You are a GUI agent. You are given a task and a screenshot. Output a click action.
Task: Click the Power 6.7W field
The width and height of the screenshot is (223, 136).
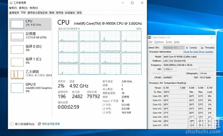coord(171,88)
